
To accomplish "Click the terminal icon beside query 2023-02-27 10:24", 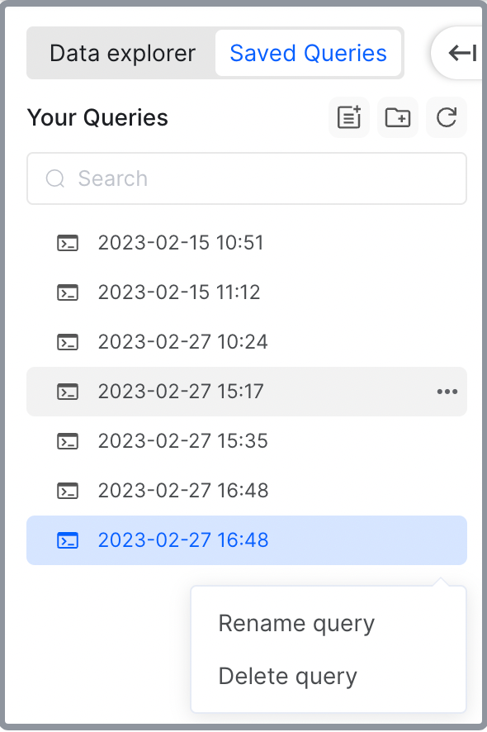I will coord(68,341).
